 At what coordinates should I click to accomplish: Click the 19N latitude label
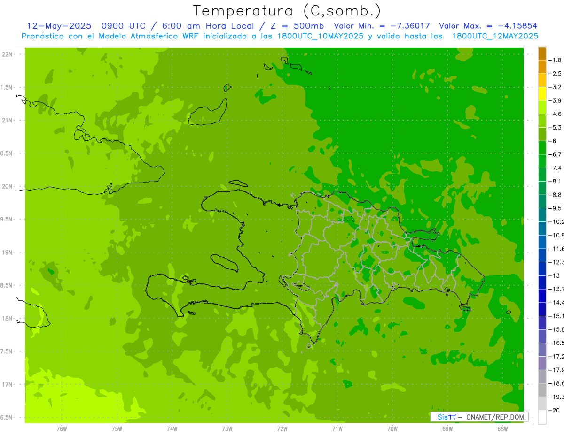(x=7, y=252)
